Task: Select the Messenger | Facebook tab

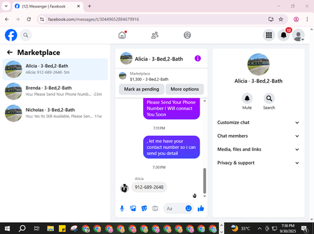Action: point(48,6)
